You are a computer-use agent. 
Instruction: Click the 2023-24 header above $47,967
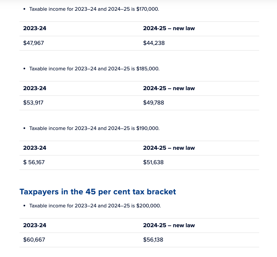[x=35, y=28]
